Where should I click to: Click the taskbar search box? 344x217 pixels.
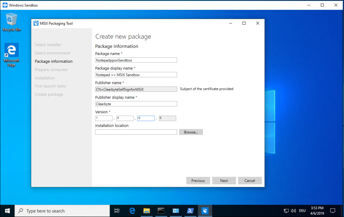62,211
